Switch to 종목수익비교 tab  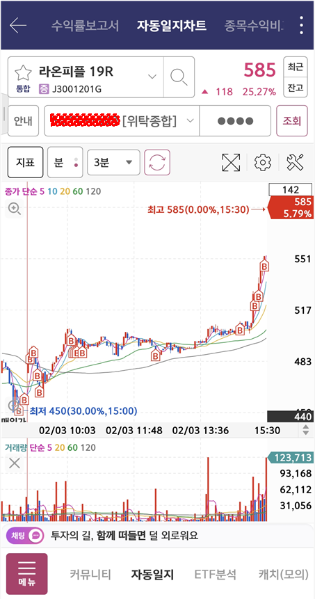(x=255, y=26)
